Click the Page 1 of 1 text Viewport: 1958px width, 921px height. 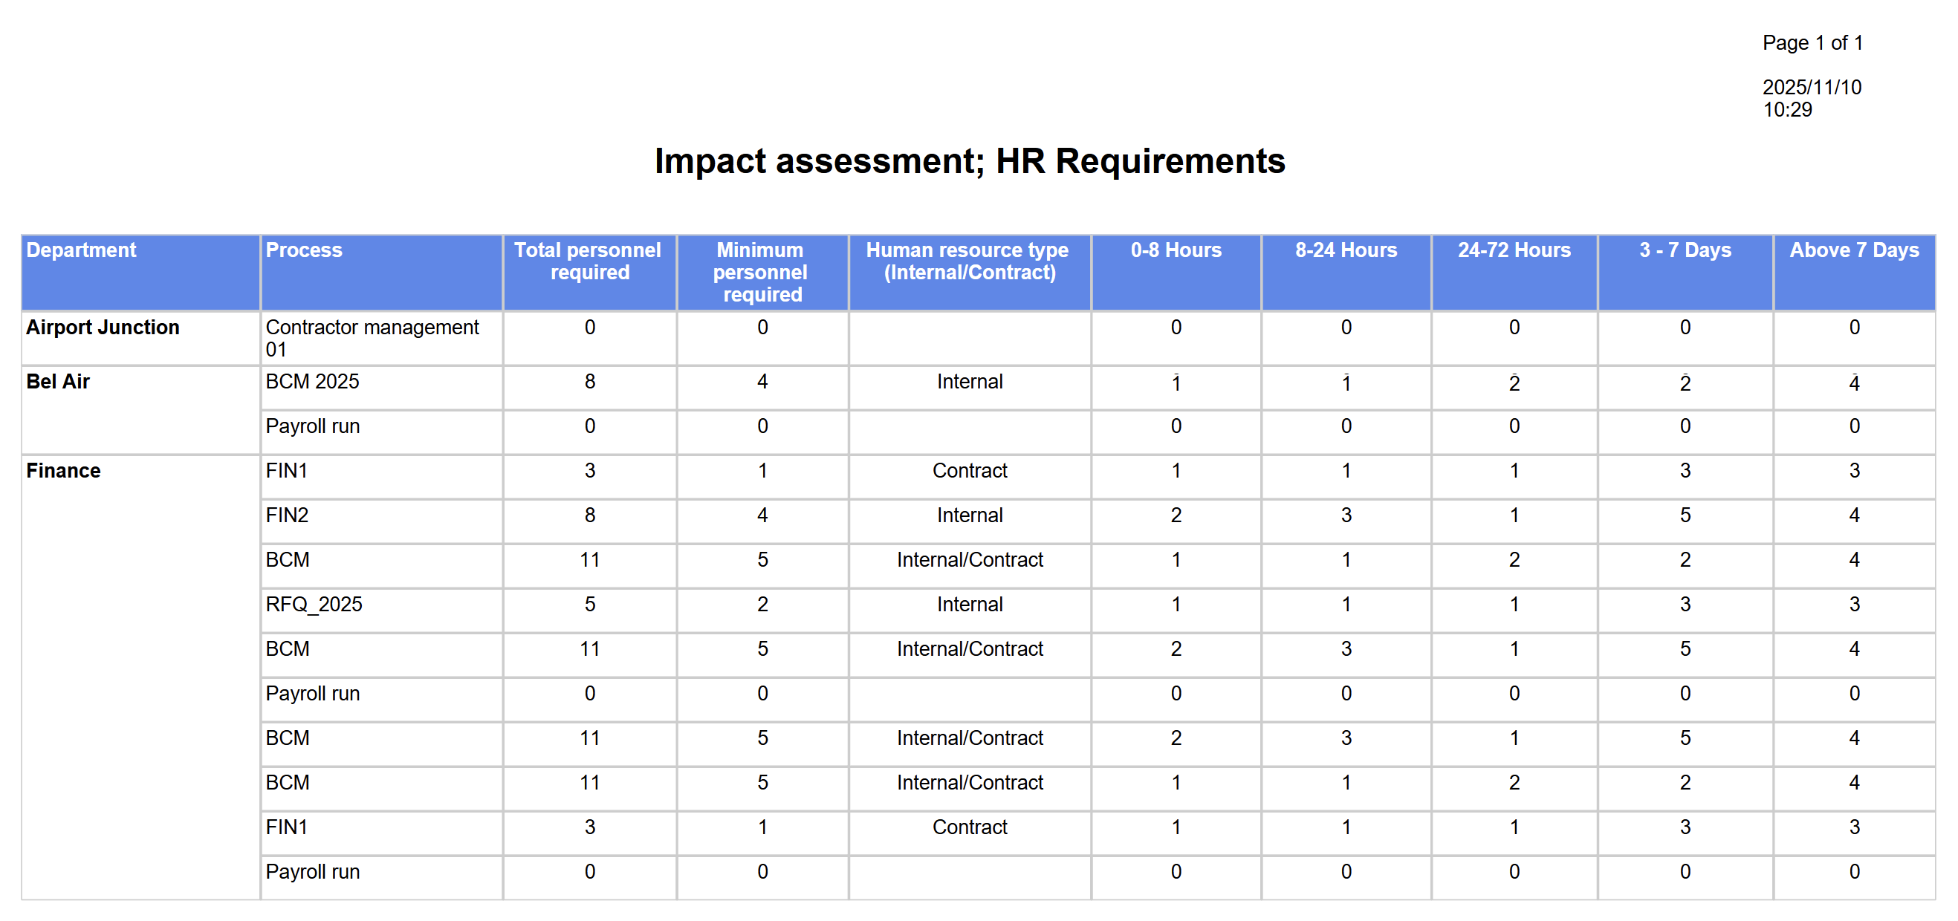pyautogui.click(x=1812, y=42)
